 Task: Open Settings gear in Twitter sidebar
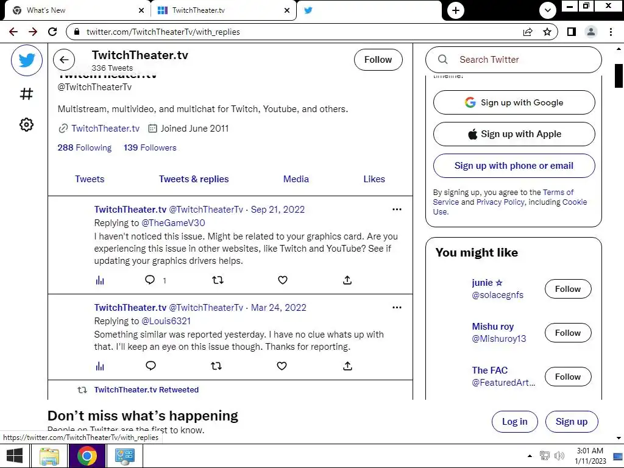27,124
